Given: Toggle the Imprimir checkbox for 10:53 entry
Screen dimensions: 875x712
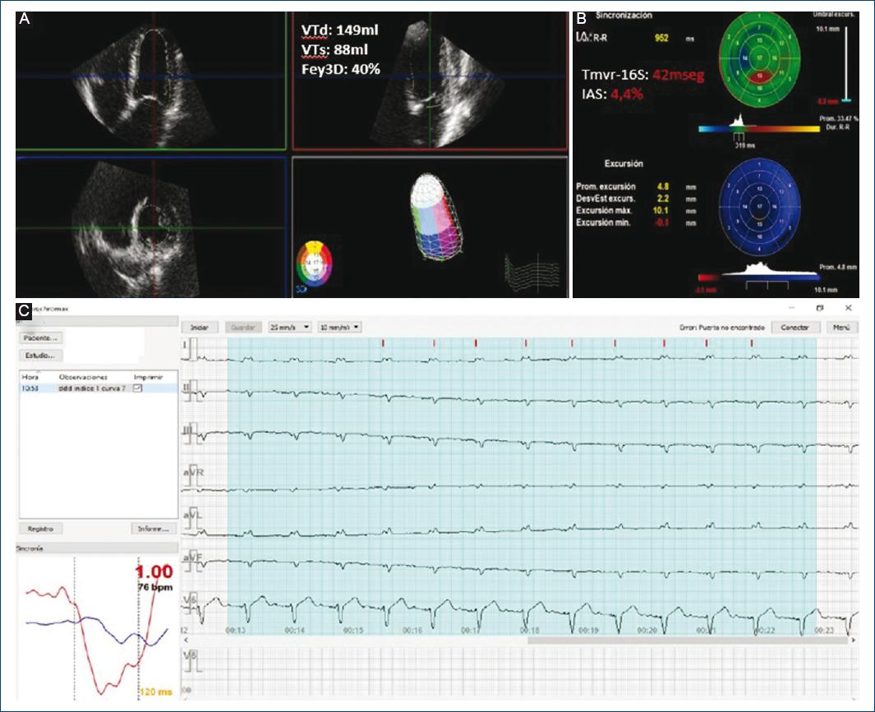Looking at the screenshot, I should coord(136,388).
